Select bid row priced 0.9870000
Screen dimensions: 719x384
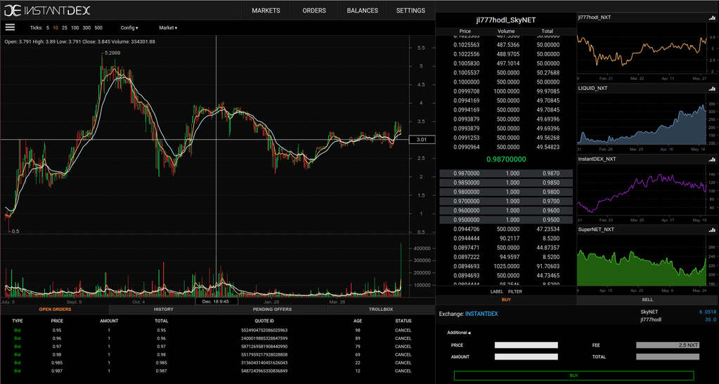pos(506,173)
